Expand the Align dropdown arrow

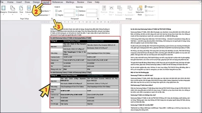point(154,7)
